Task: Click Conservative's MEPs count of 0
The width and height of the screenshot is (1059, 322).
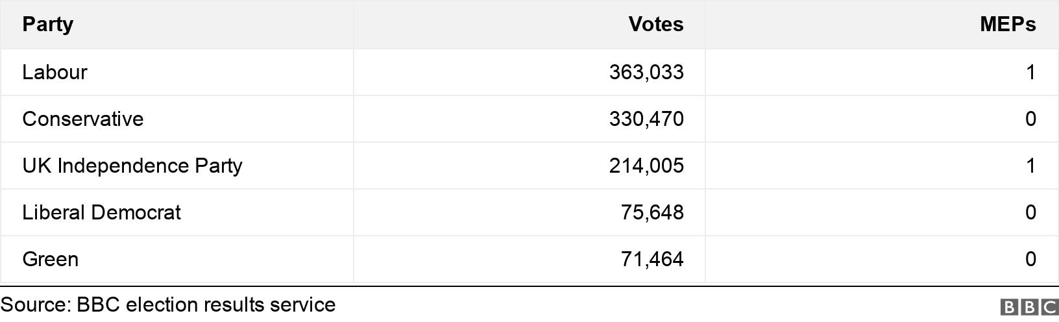Action: (1030, 119)
